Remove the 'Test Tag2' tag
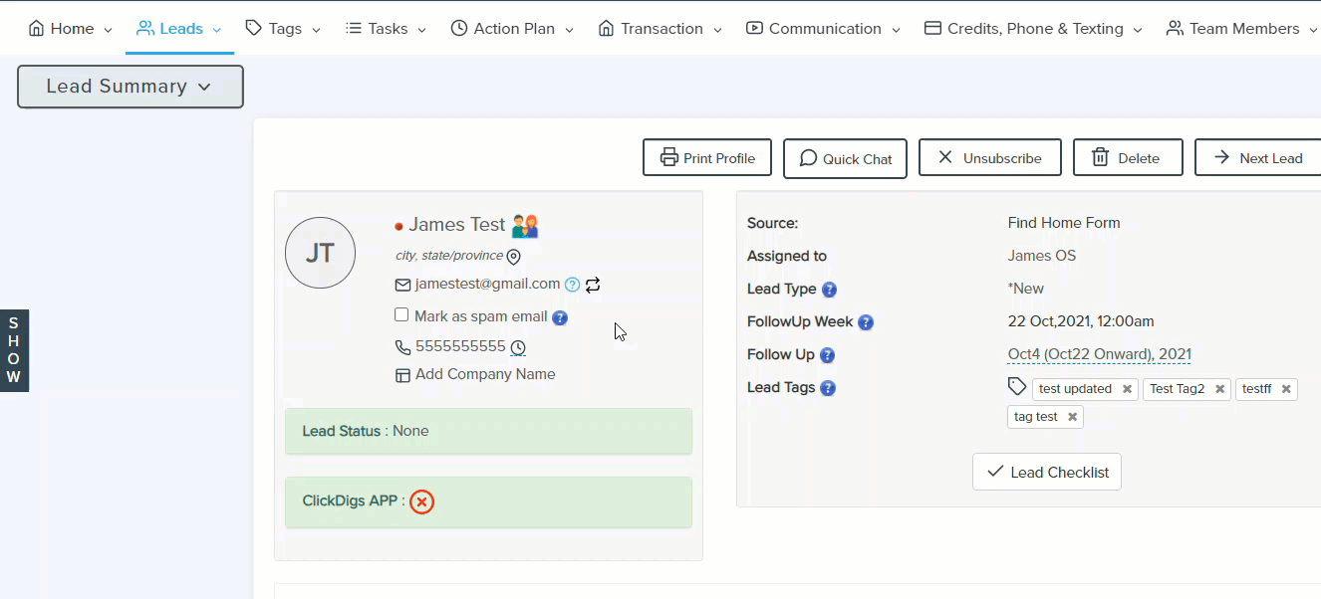Screen dimensions: 1321x599 coord(1219,390)
